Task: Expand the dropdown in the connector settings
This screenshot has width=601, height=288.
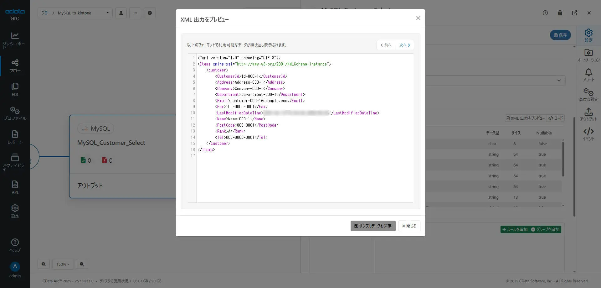Action: pyautogui.click(x=559, y=81)
